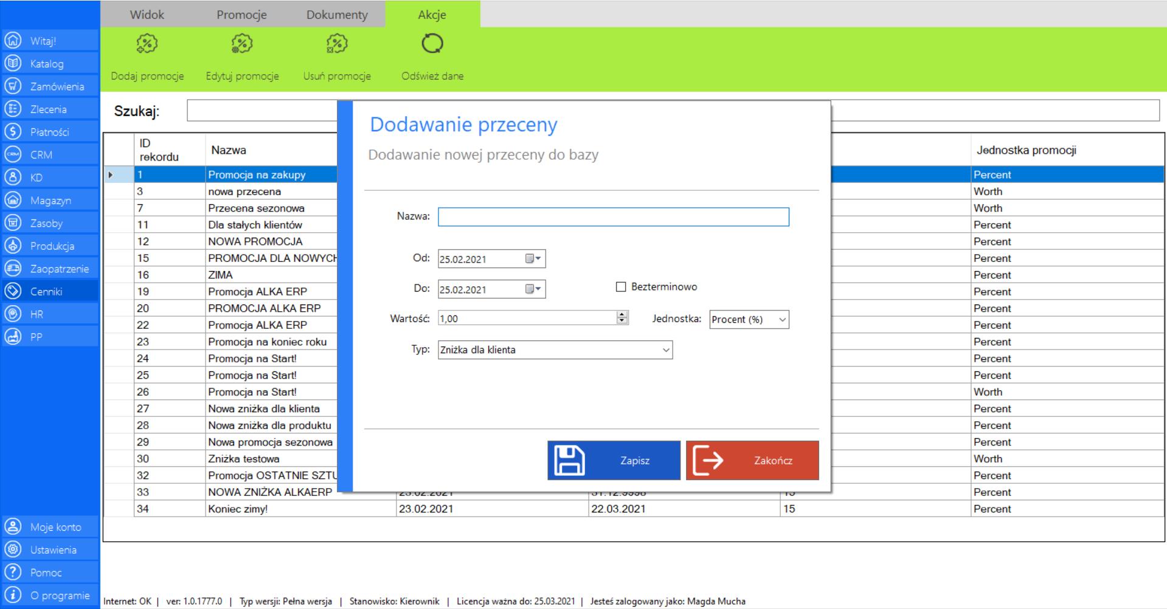Expand the Jednostka Procent (%) dropdown
This screenshot has height=609, width=1167.
coord(782,320)
